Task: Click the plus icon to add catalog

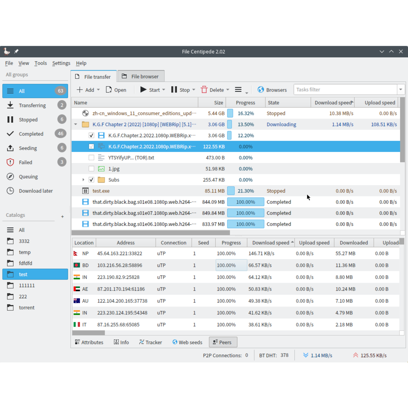Action: pos(62,216)
